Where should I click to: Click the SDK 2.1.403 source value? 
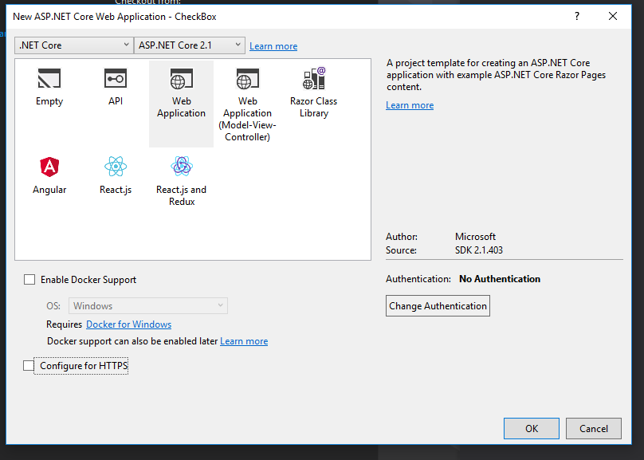pyautogui.click(x=478, y=250)
